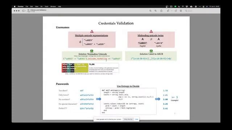Select the highlight pen tool in toolbar
This screenshot has width=232, height=130.
168,11
